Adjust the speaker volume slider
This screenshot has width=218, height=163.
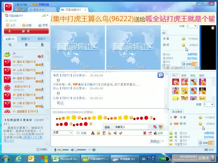(x=80, y=150)
